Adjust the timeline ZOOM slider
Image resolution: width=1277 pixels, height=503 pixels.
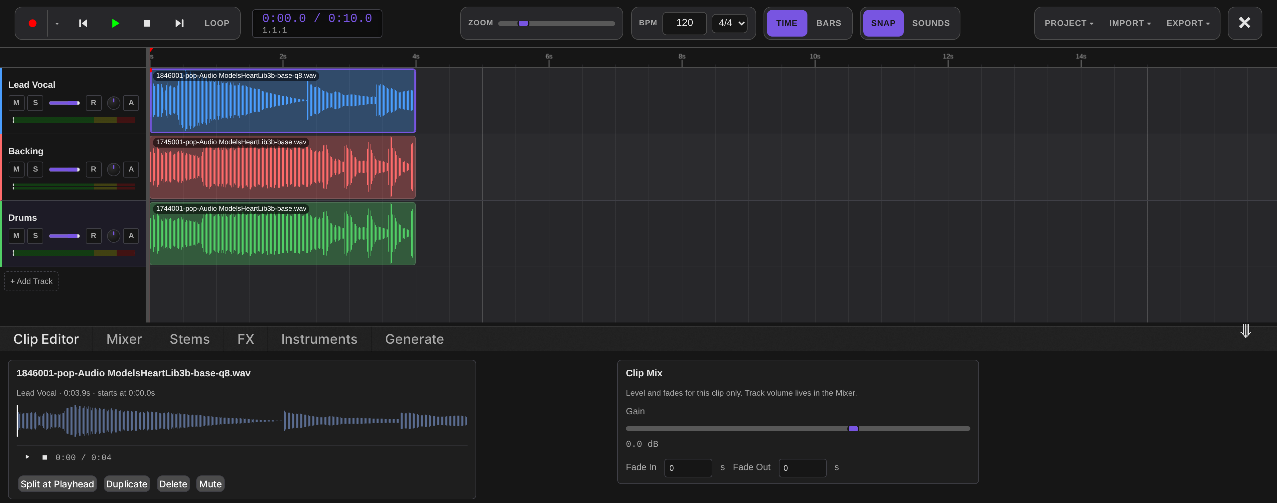[556, 23]
